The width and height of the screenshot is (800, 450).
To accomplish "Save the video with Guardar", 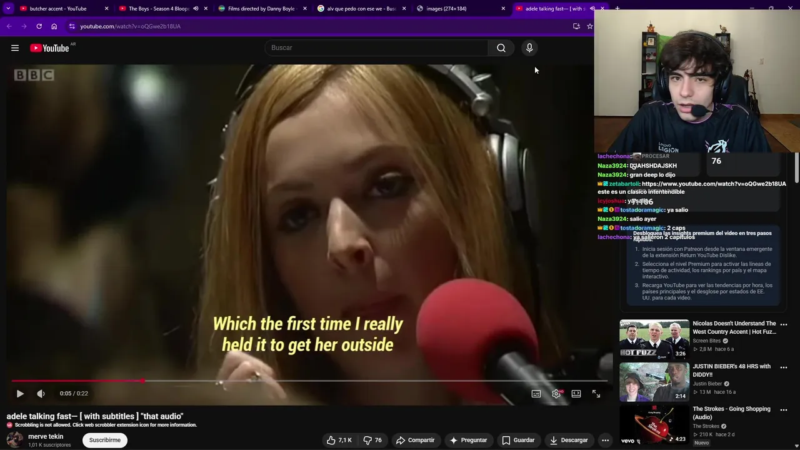I will (x=518, y=440).
